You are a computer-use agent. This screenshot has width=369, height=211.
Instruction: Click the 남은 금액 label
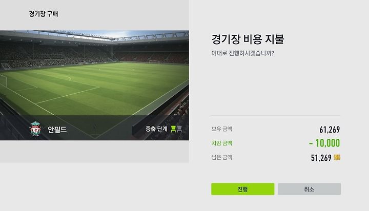tap(222, 157)
